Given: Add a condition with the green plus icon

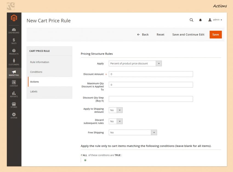Looking at the screenshot, I should pyautogui.click(x=85, y=160).
